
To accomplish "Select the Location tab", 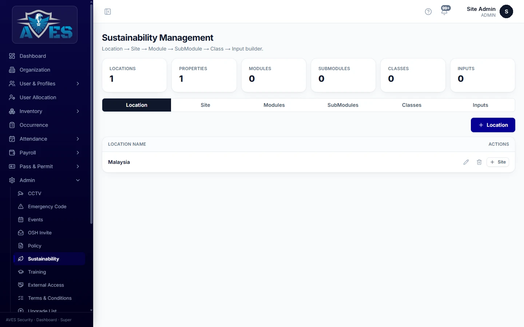I will coord(136,105).
